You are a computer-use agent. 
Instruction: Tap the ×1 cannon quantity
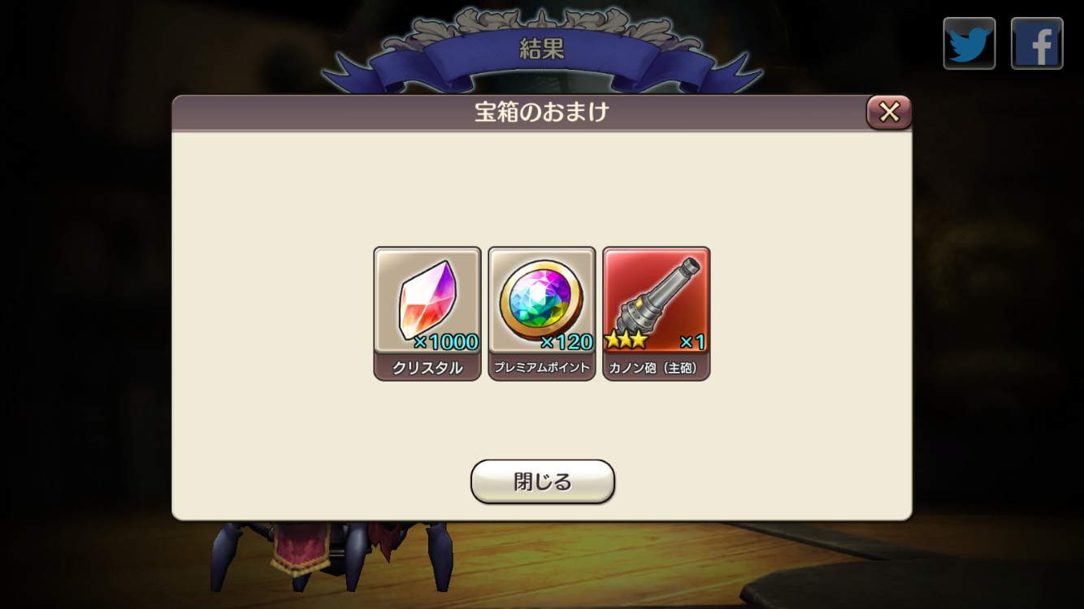coord(692,342)
